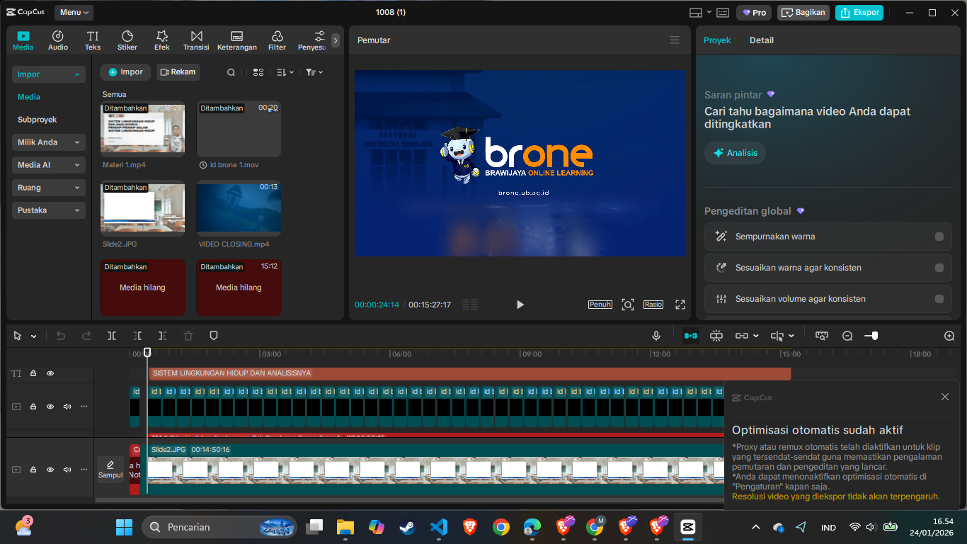Image resolution: width=967 pixels, height=544 pixels.
Task: Lock the text track
Action: (x=33, y=373)
